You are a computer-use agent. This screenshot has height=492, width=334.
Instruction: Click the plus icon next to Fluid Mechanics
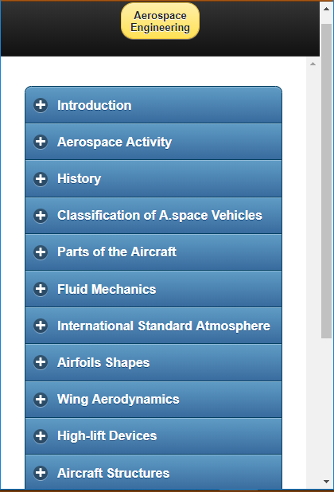click(41, 289)
